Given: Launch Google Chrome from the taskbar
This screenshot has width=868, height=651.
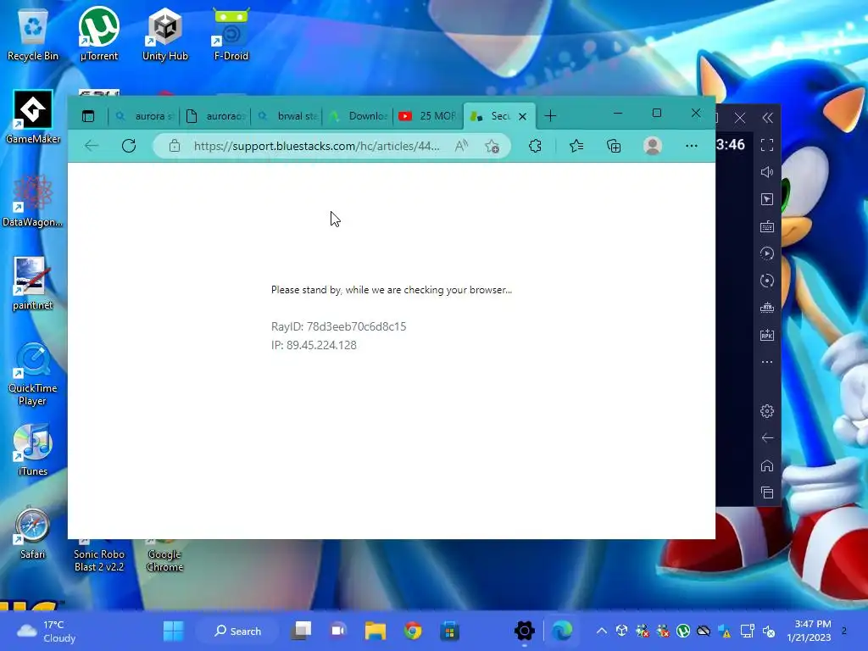Looking at the screenshot, I should pos(413,631).
